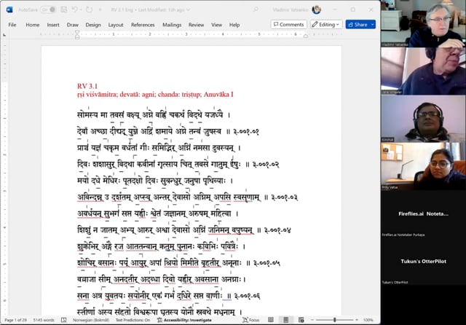
Task: Switch to the Insert tab
Action: pos(53,25)
